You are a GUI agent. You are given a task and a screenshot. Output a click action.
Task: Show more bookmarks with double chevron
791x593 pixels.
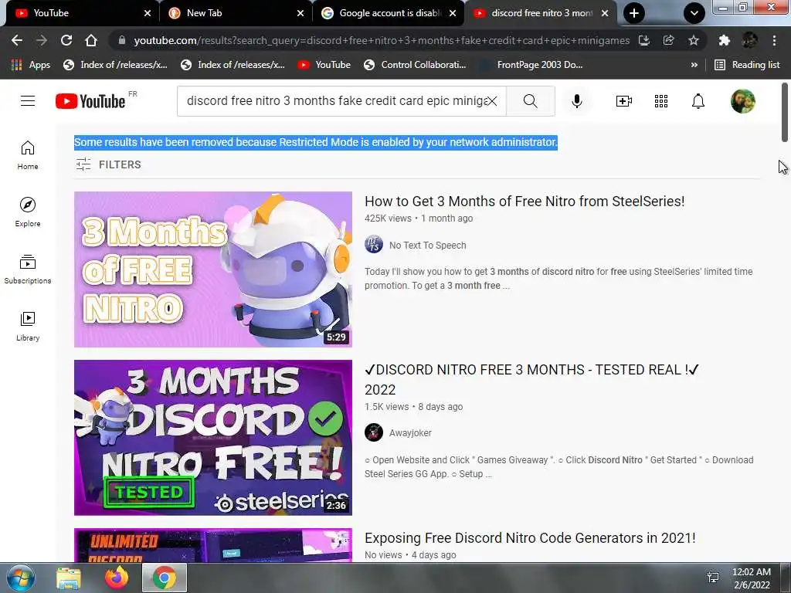point(694,65)
